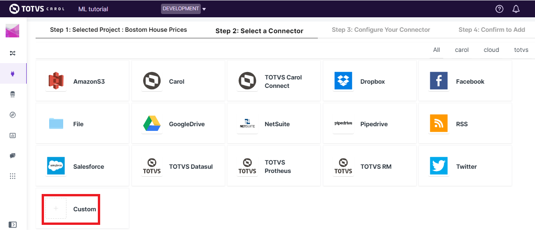Click the GoogleDrive triangle icon
Image resolution: width=535 pixels, height=230 pixels.
152,123
